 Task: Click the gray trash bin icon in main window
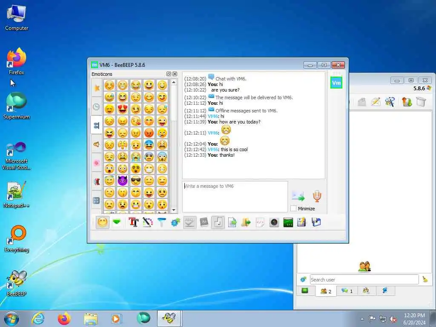coord(421,102)
